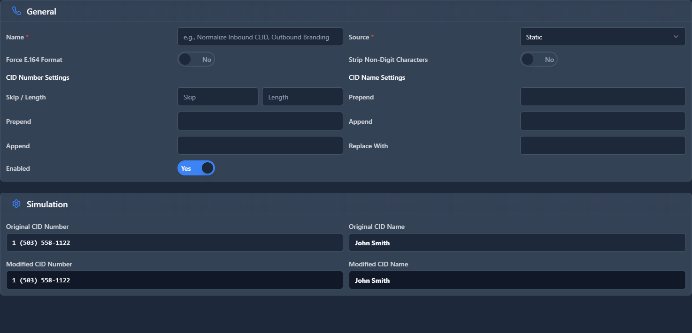Click the Skip input box
The width and height of the screenshot is (692, 333).
218,97
